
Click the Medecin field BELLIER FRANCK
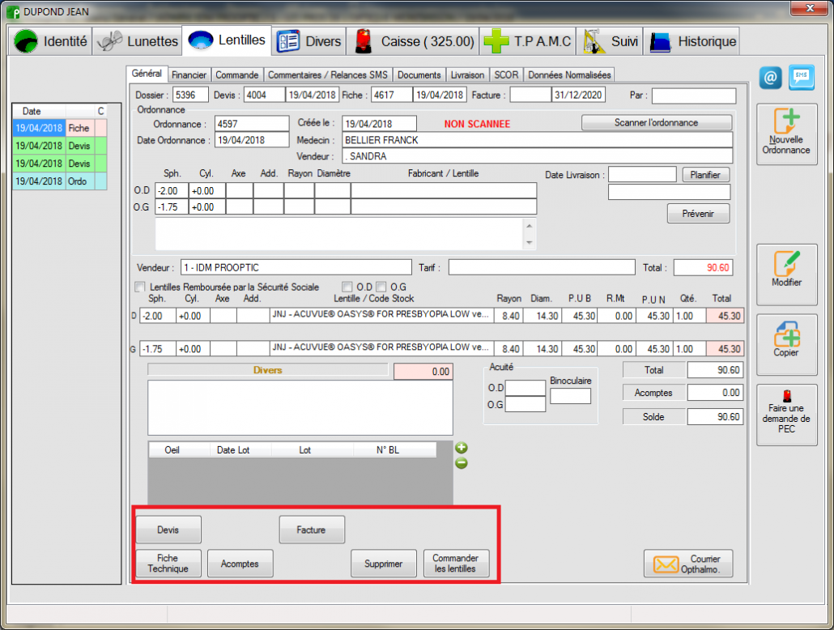[x=537, y=140]
